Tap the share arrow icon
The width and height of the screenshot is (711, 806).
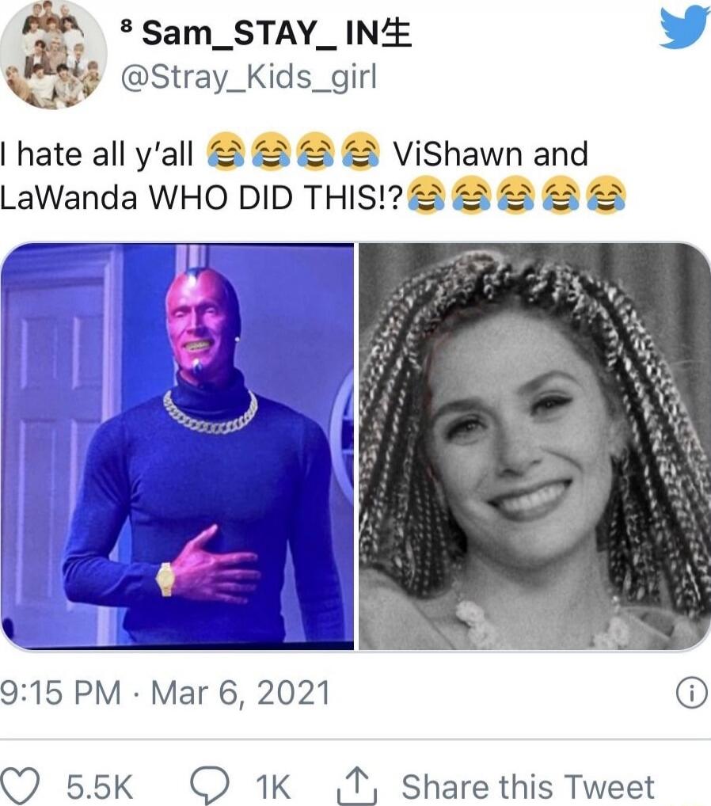pos(357,785)
